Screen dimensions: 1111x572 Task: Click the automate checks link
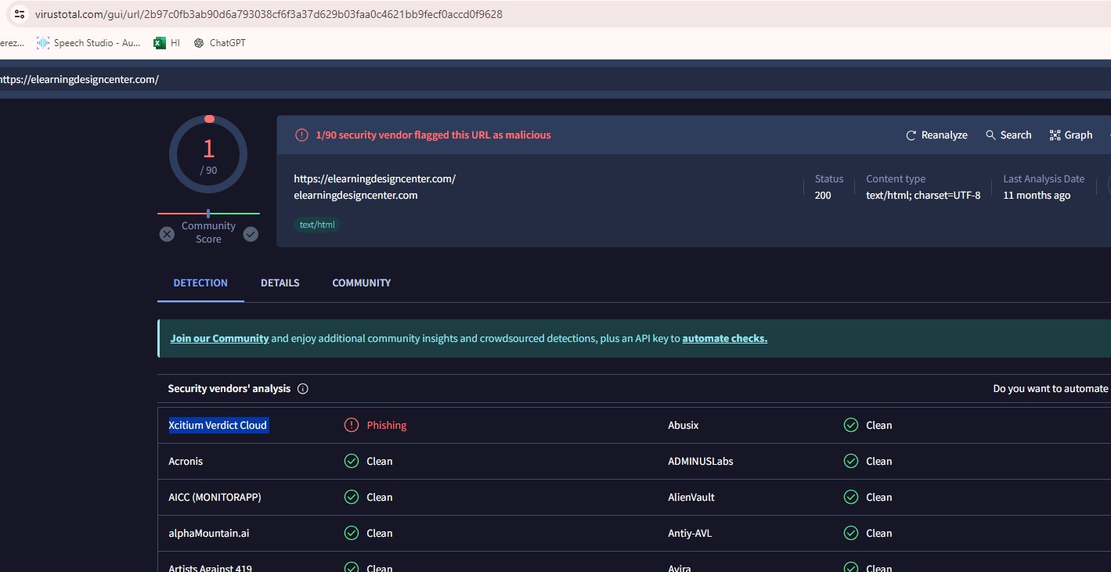coord(724,339)
